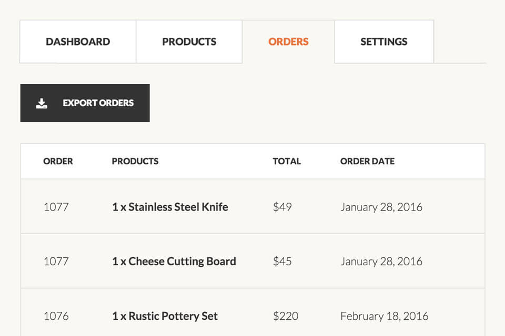Image resolution: width=505 pixels, height=336 pixels.
Task: Click the Order Date column header
Action: [367, 161]
